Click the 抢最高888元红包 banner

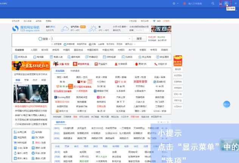point(31,66)
